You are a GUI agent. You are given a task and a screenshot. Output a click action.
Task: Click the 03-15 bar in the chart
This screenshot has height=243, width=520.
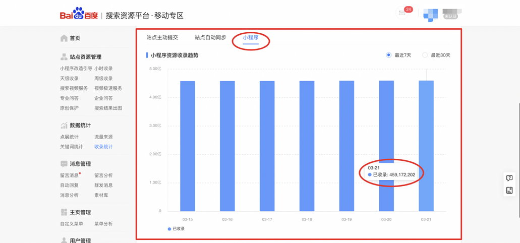[188, 146]
